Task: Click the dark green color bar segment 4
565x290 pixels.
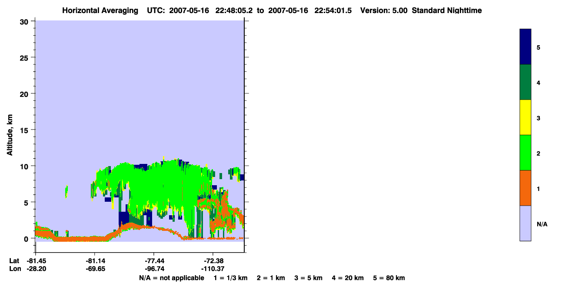Action: tap(525, 82)
